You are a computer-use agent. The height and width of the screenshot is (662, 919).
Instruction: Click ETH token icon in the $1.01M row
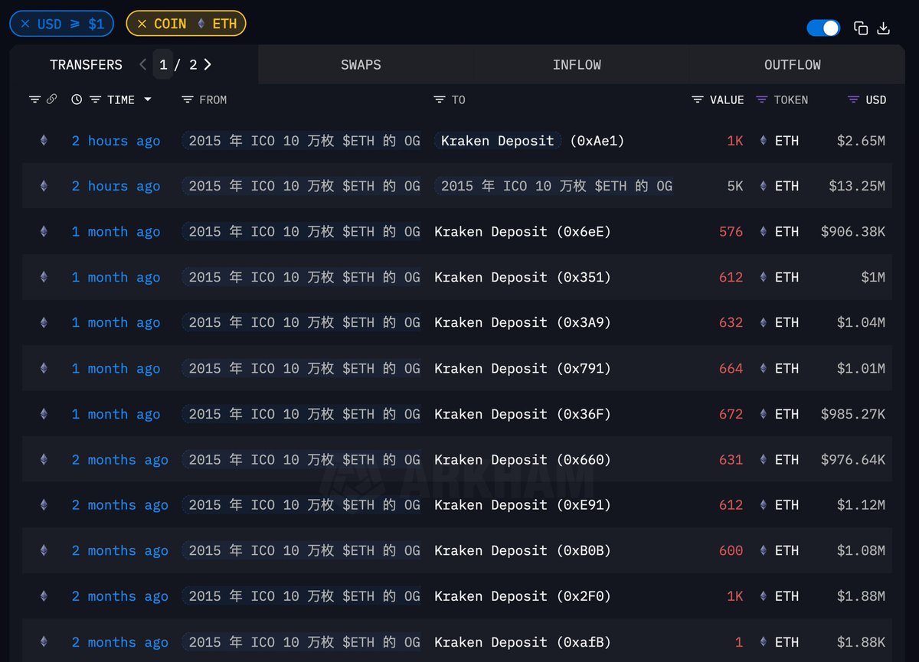pos(763,368)
